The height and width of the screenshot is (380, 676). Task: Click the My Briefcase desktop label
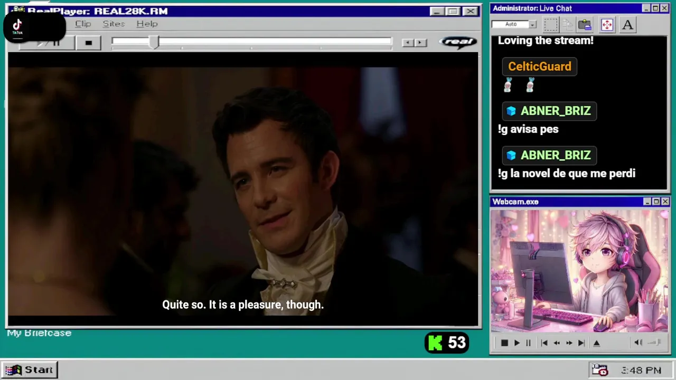39,333
